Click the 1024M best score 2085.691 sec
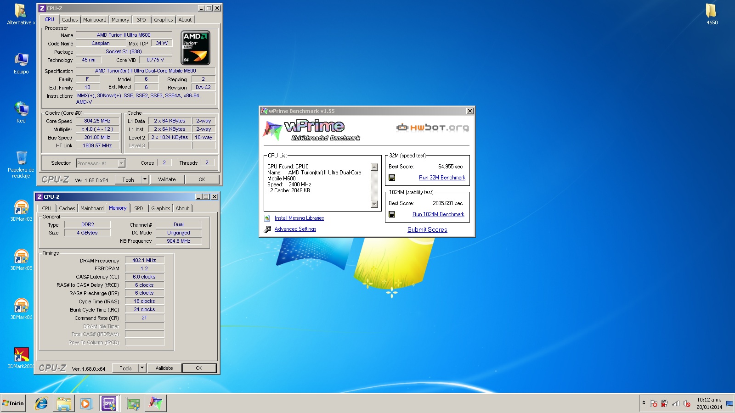This screenshot has width=735, height=413. tap(447, 203)
